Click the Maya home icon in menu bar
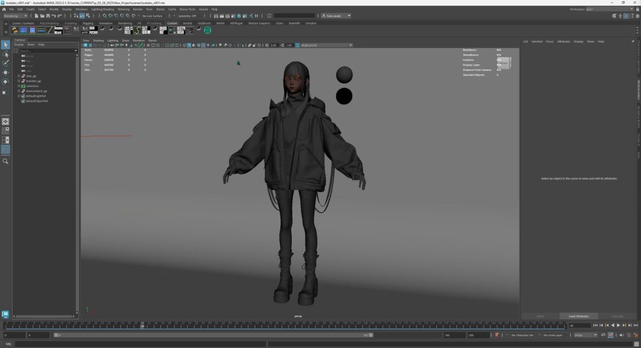The width and height of the screenshot is (641, 348). (x=4, y=9)
